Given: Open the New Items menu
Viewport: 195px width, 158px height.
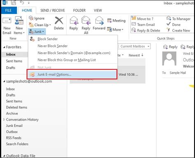Looking at the screenshot, I should coord(19,26).
